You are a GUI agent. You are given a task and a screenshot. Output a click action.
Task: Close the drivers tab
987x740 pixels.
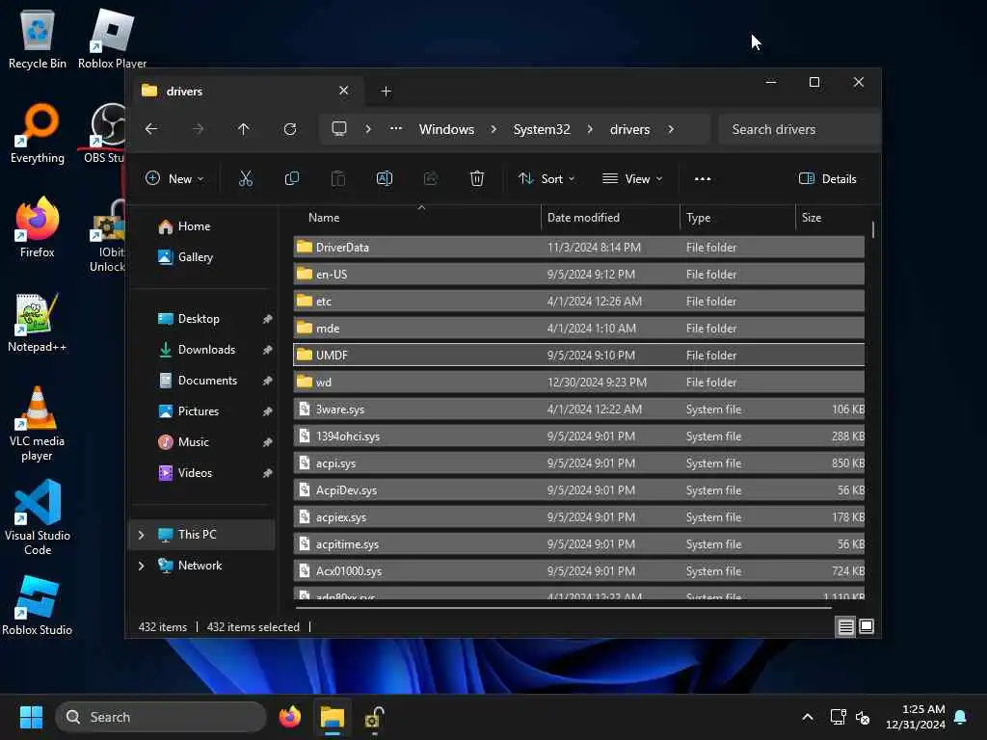point(344,91)
